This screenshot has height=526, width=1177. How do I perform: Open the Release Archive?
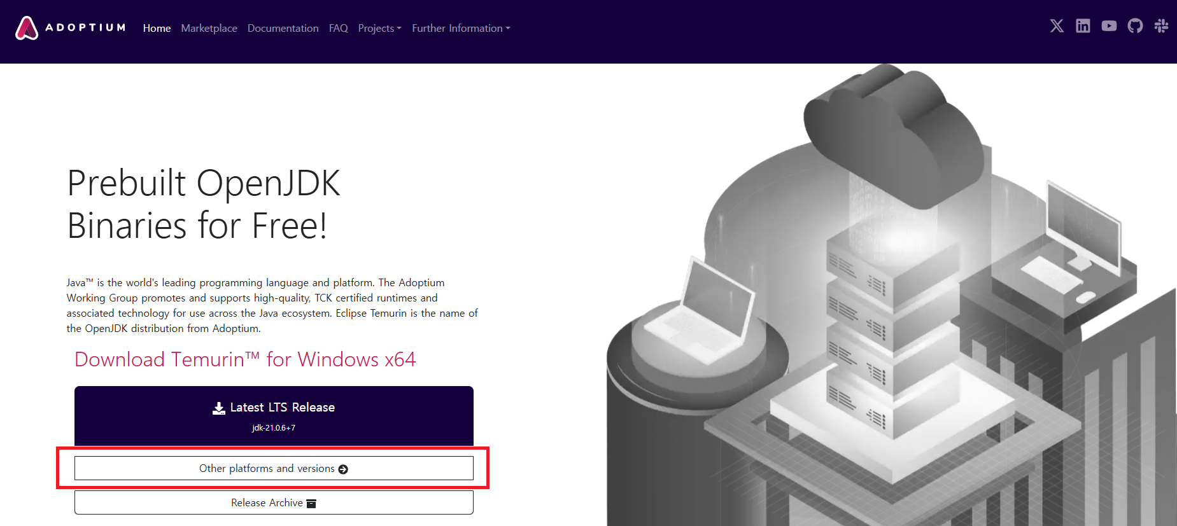[274, 502]
